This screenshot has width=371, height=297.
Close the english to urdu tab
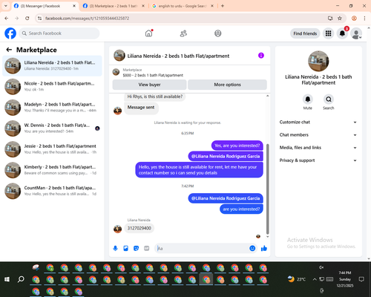(212, 6)
